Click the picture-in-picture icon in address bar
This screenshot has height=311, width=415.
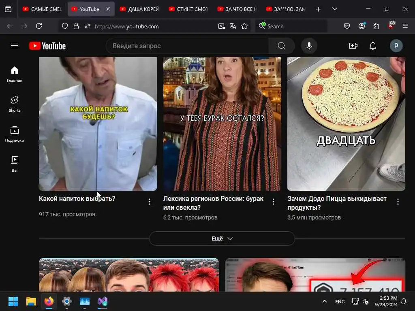pyautogui.click(x=222, y=26)
